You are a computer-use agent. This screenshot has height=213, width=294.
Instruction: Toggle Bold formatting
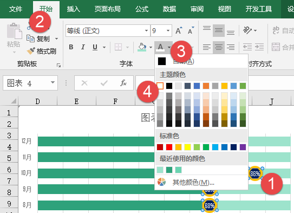71,47
